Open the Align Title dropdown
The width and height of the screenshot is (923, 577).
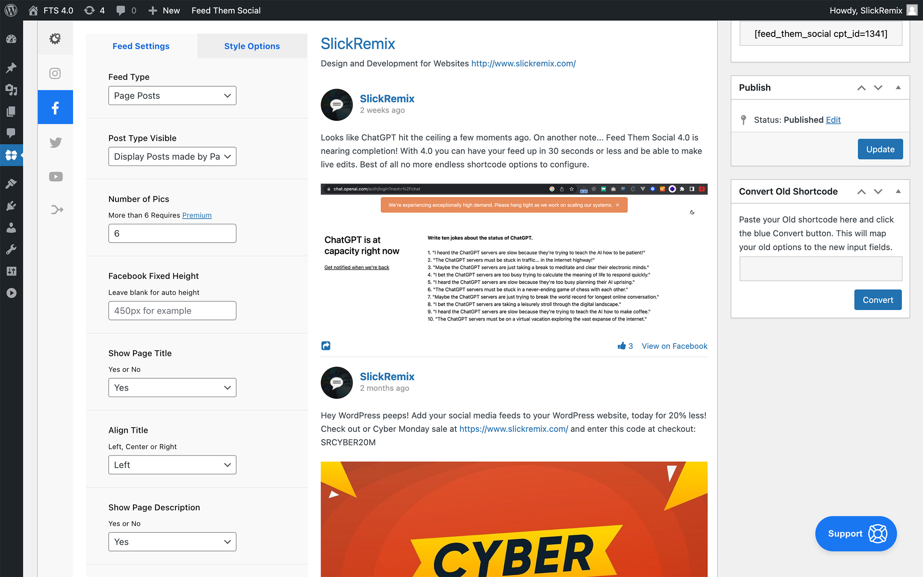point(172,465)
